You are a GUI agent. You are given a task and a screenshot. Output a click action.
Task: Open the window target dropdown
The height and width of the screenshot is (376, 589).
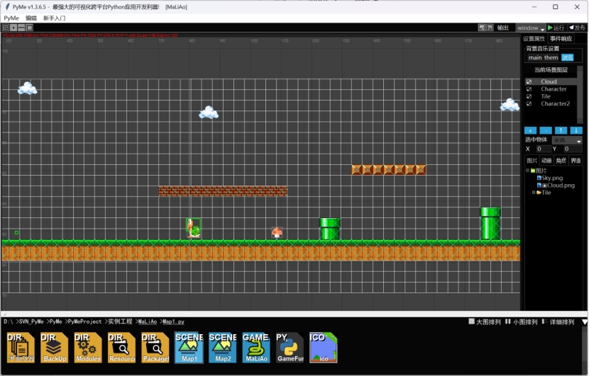530,28
